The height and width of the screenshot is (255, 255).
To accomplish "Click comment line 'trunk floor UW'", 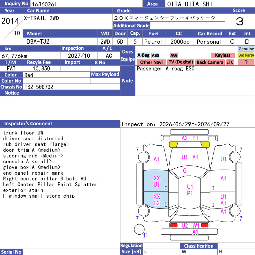I will click(23, 133).
